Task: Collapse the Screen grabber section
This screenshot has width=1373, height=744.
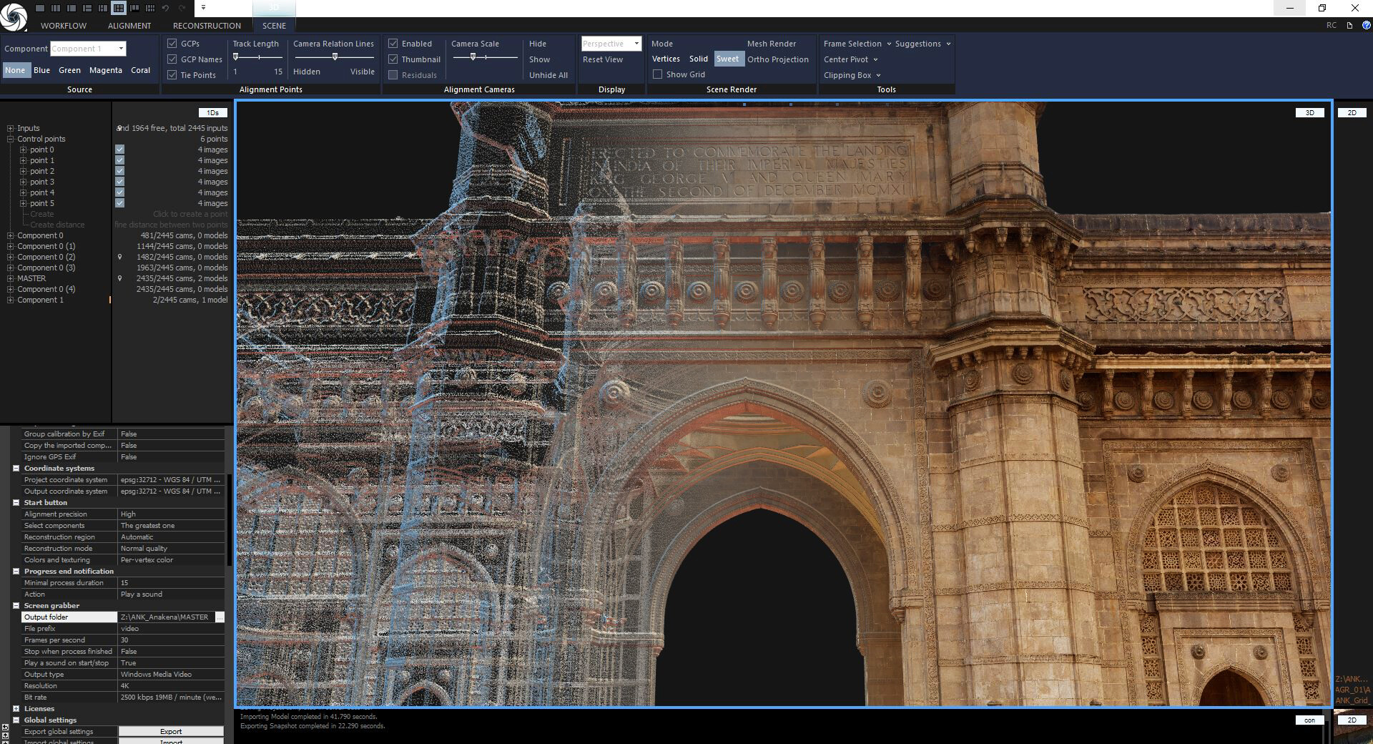Action: point(16,605)
